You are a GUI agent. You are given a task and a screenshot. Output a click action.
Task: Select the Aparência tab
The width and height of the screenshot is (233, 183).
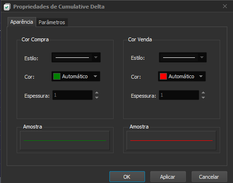point(22,22)
